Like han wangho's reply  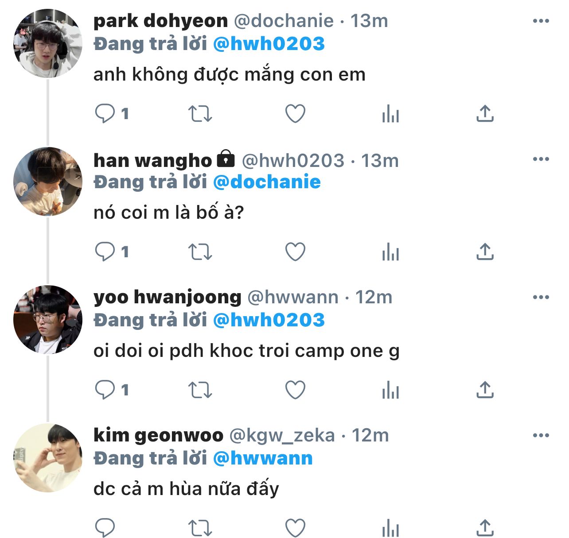coord(295,252)
